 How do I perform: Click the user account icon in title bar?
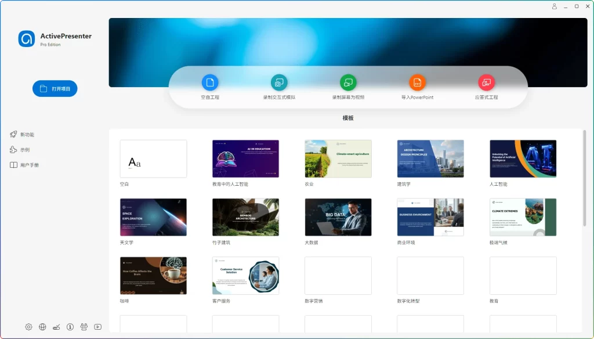tap(554, 6)
